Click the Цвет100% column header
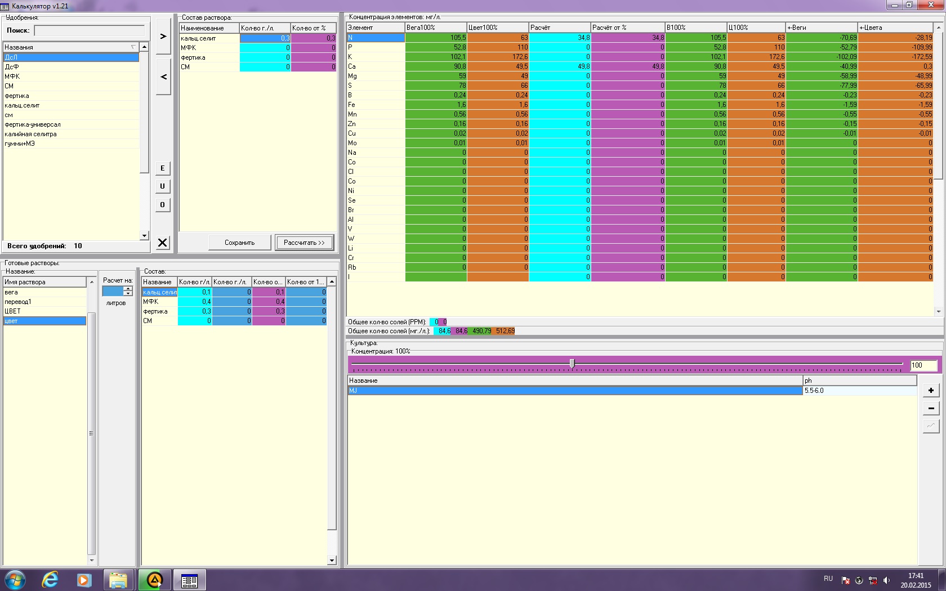 point(498,28)
